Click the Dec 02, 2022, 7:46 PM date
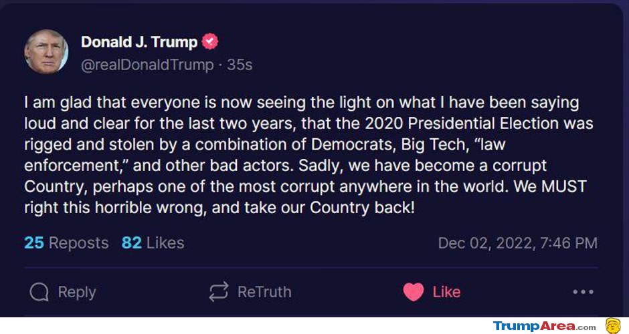This screenshot has height=334, width=629. [x=517, y=243]
